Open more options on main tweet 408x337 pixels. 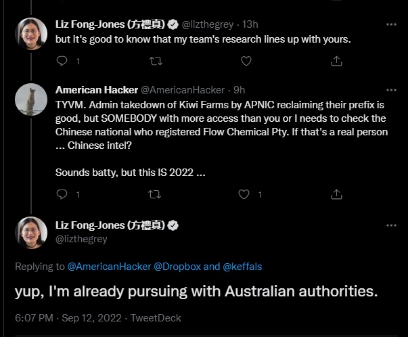pos(391,225)
